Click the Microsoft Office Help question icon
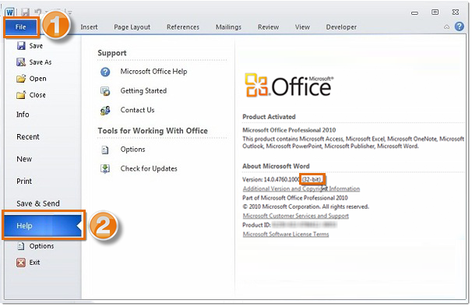Image resolution: width=472 pixels, height=307 pixels. coord(105,72)
